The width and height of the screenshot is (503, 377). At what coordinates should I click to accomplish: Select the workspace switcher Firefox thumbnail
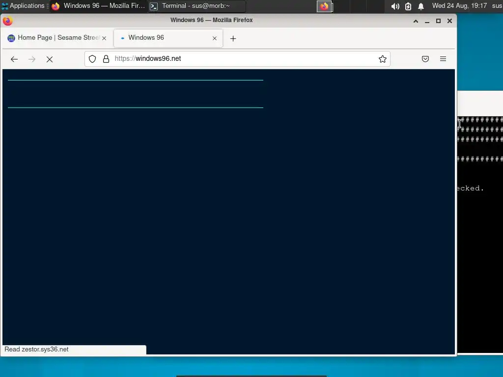click(x=325, y=6)
